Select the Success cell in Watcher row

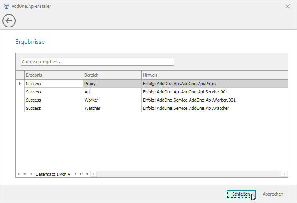point(54,108)
